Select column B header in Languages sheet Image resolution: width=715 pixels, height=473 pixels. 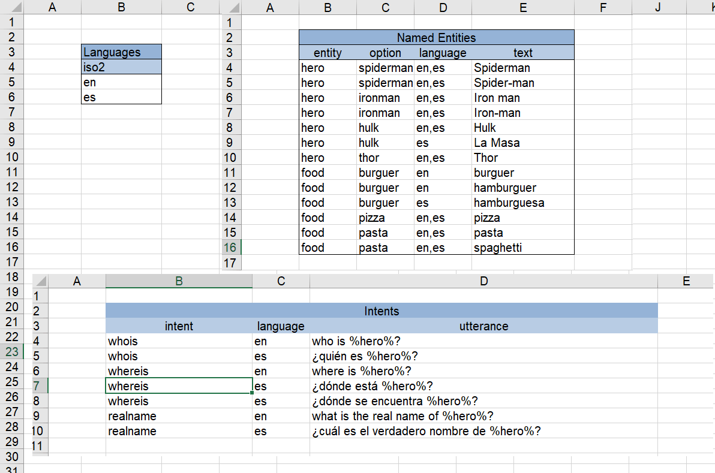tap(121, 7)
